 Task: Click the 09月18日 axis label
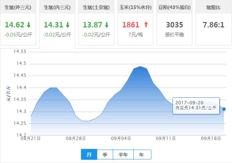(211, 138)
